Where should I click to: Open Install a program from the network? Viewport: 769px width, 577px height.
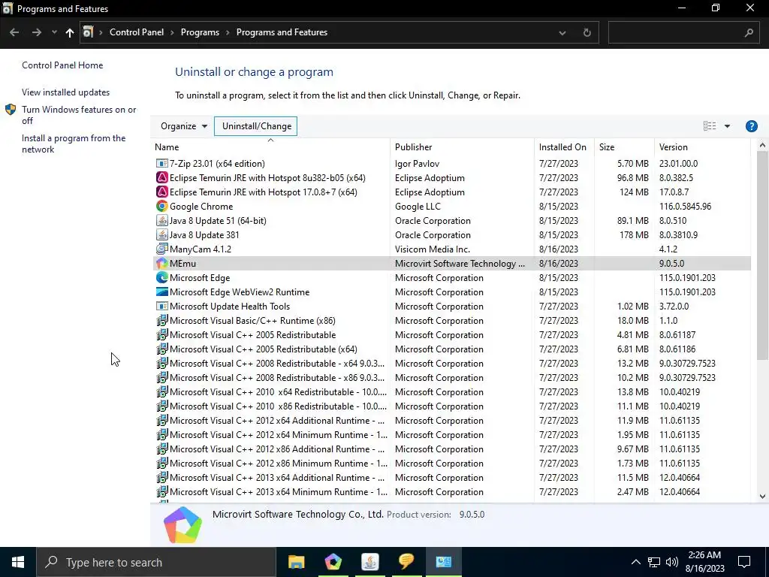pyautogui.click(x=74, y=143)
